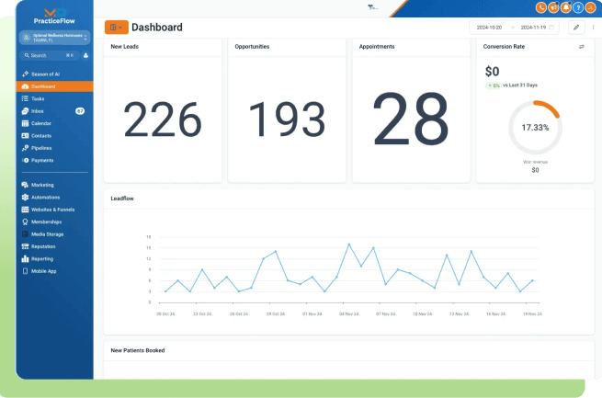
Task: Click the '20 Oct 24' axis label
Action: click(165, 314)
